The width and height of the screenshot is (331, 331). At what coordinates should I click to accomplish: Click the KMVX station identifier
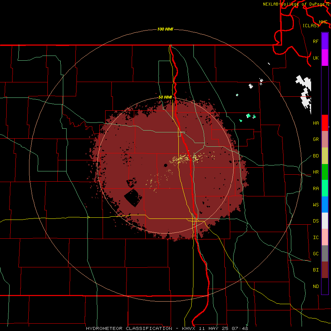[x=189, y=328]
